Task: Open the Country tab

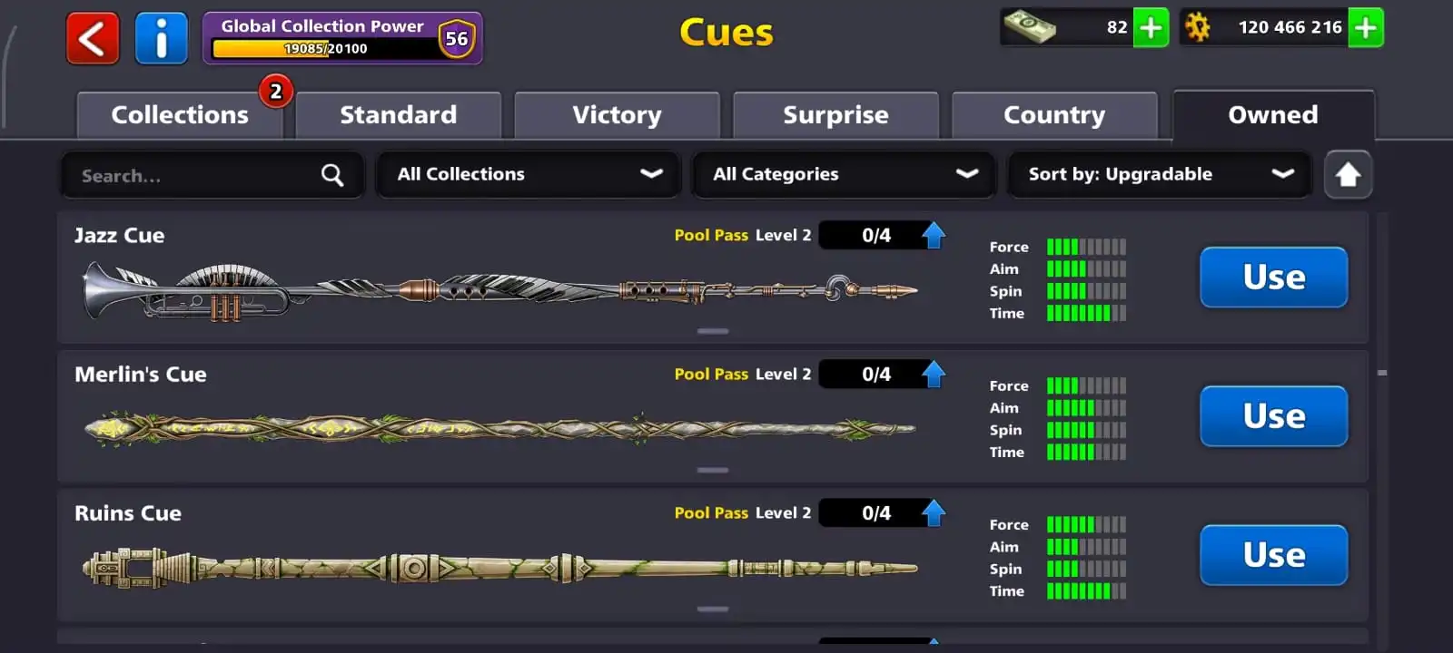Action: tap(1054, 115)
